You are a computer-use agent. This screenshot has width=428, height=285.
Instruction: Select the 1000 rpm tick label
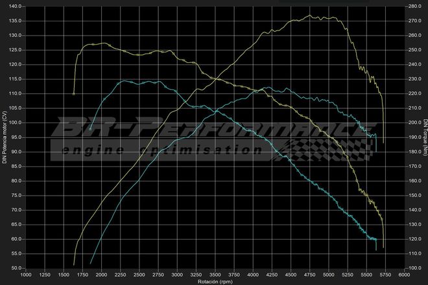(x=26, y=275)
